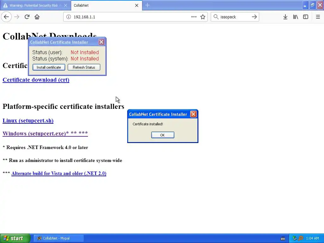Click the Install certificate button
Viewport: 324px width, 243px height.
click(49, 67)
